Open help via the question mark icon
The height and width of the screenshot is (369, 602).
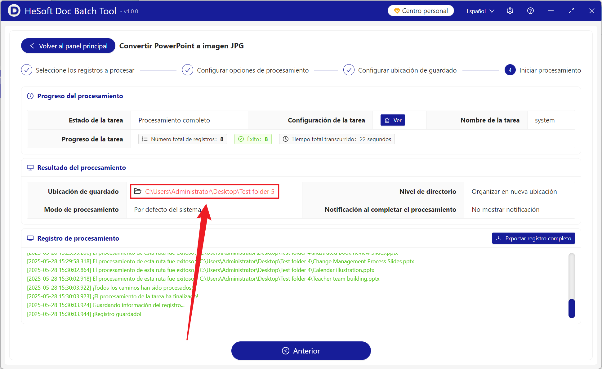pyautogui.click(x=530, y=11)
